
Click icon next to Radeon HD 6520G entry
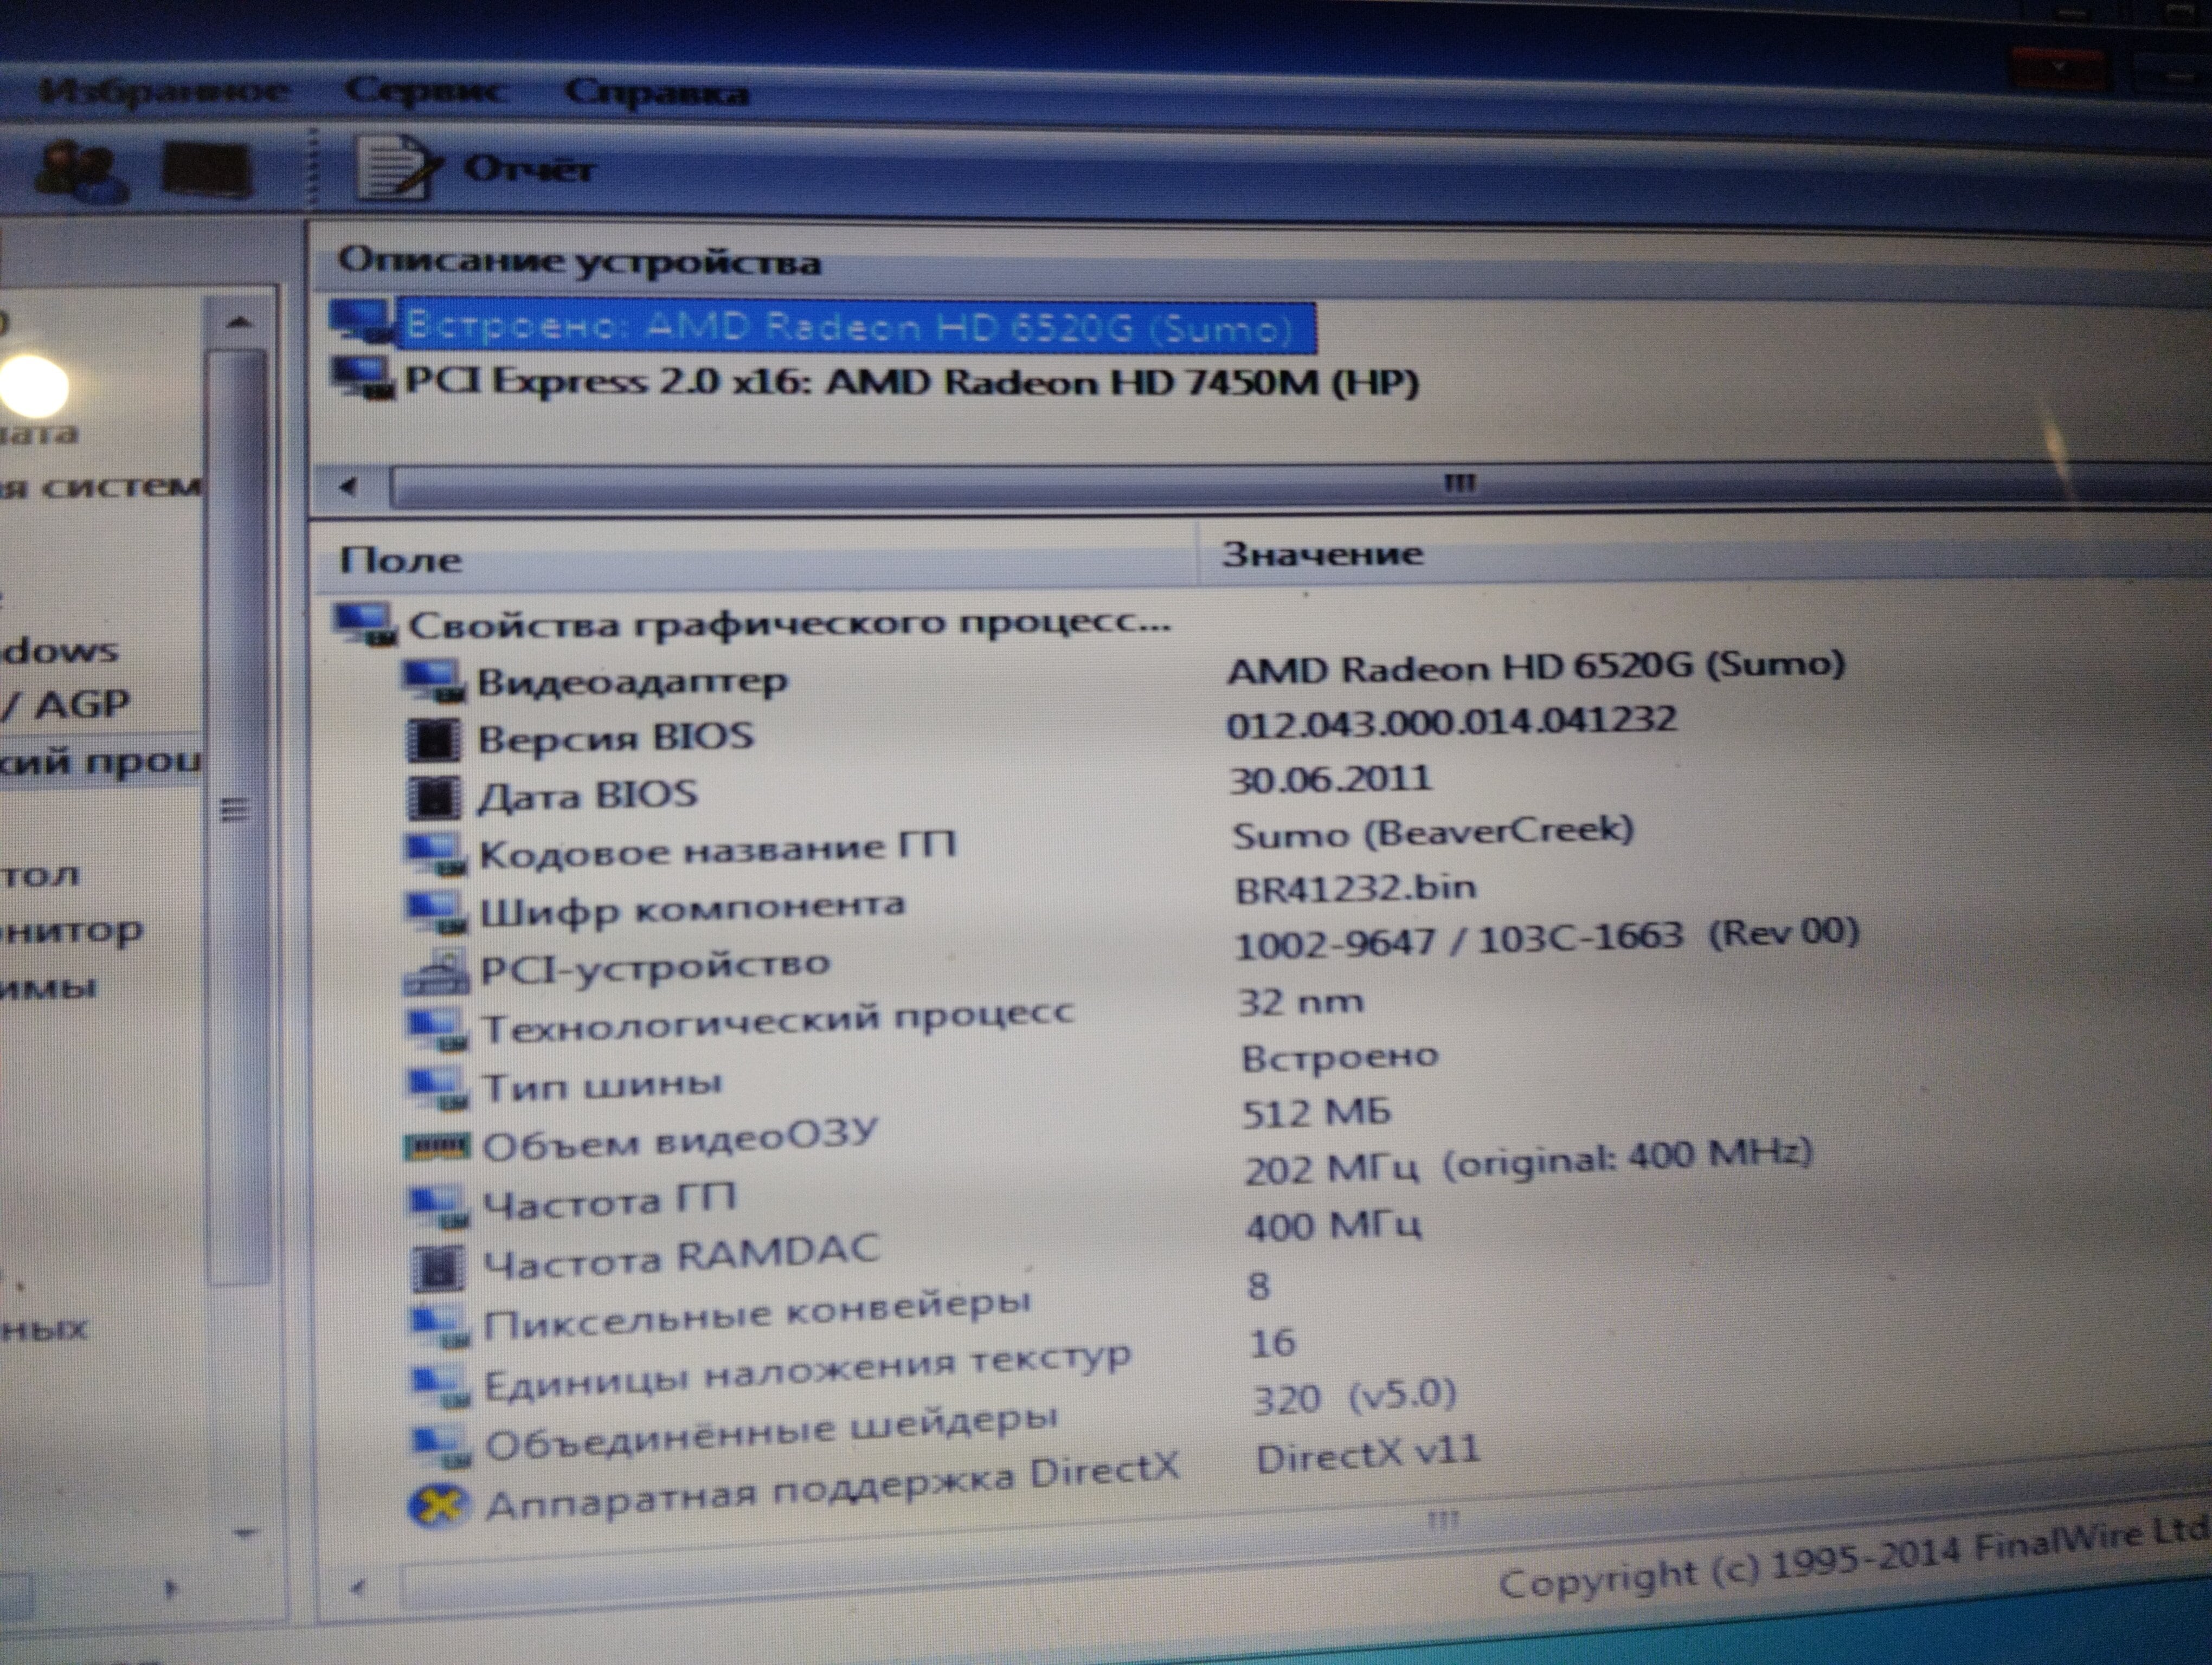(362, 322)
